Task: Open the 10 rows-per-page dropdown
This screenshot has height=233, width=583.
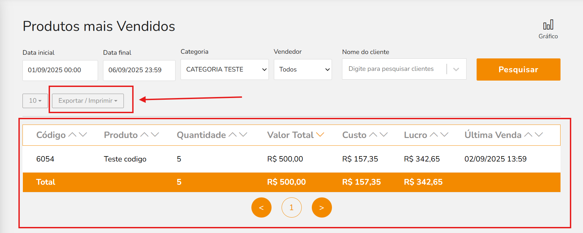Action: pos(35,101)
